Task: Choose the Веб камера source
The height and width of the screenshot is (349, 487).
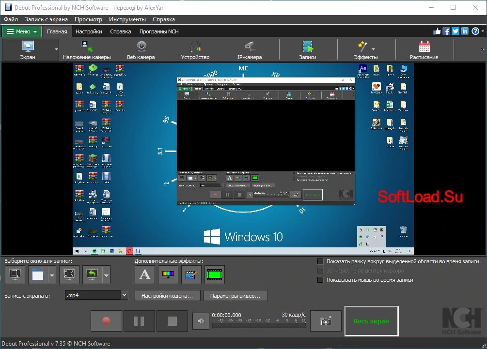Action: (x=141, y=50)
